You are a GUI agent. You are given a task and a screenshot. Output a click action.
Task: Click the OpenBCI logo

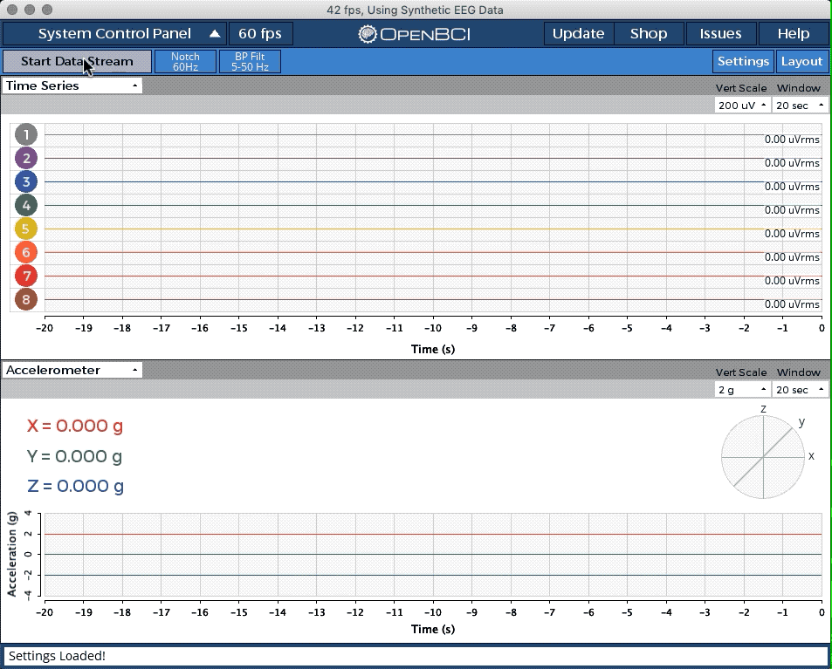pos(414,34)
